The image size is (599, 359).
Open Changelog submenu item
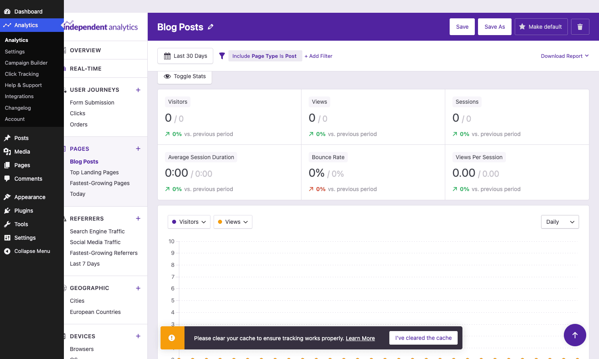18,108
